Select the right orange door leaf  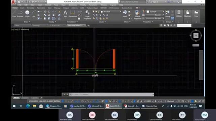click(x=114, y=59)
